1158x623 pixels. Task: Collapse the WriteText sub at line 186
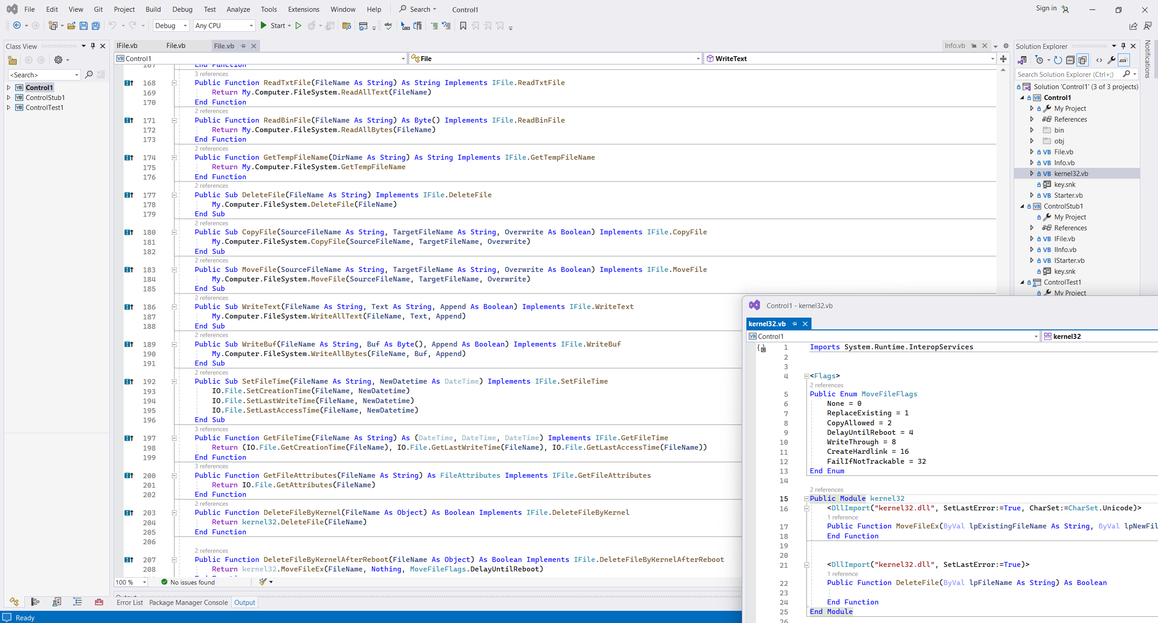[x=174, y=307]
